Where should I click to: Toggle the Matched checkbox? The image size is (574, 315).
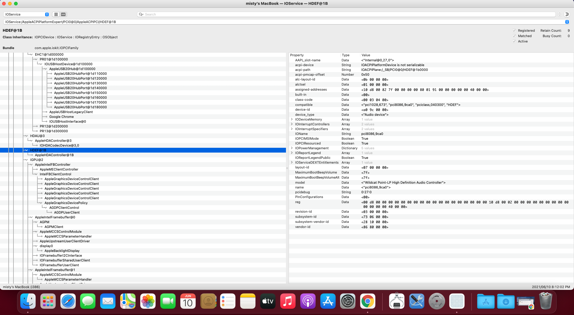click(514, 36)
